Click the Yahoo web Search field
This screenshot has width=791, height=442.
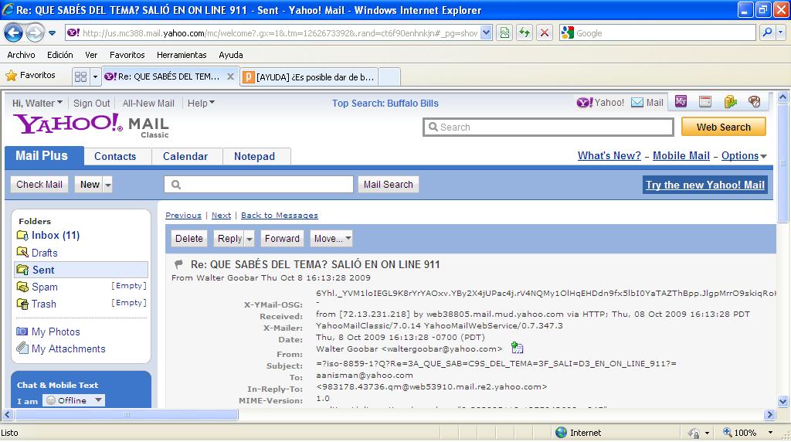point(548,127)
